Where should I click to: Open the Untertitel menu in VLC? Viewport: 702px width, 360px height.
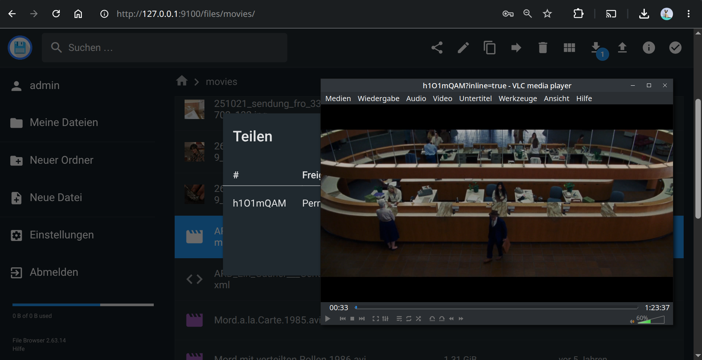pyautogui.click(x=475, y=99)
